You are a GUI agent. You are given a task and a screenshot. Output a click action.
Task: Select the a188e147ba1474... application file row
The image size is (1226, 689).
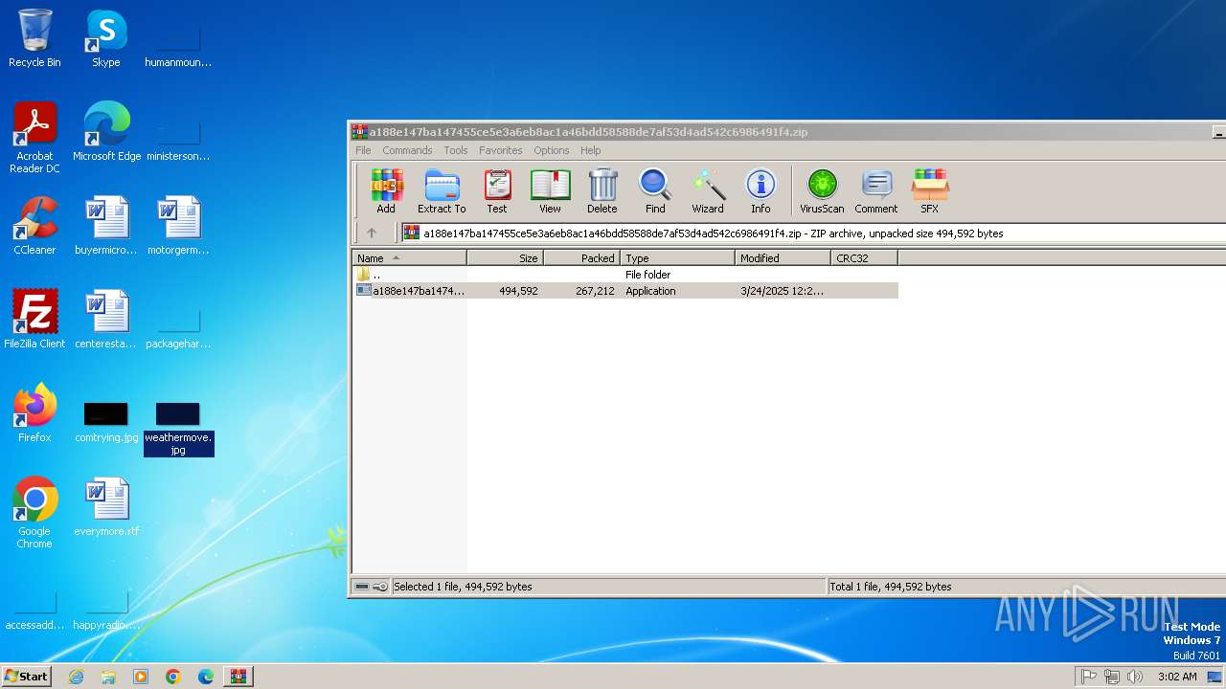[625, 291]
